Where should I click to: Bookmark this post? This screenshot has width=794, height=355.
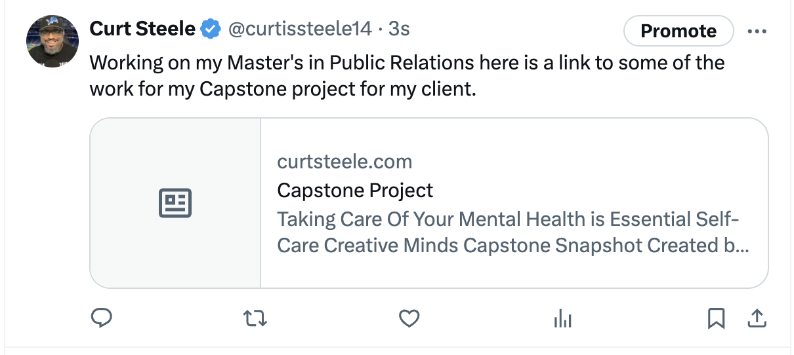pos(717,319)
